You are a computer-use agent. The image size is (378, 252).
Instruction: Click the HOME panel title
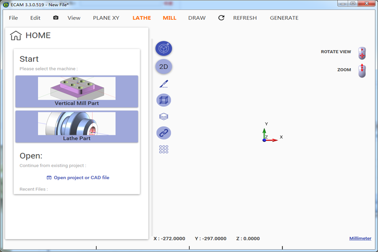38,35
